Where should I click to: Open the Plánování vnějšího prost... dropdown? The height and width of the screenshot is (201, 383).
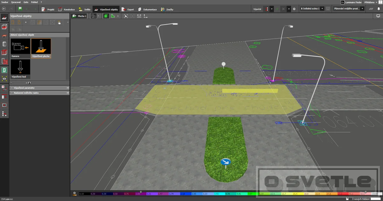tap(348, 9)
